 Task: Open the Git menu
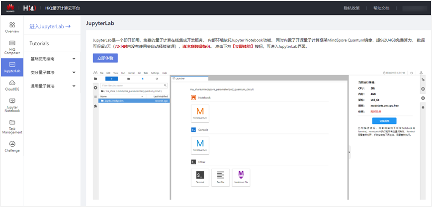tap(139, 73)
